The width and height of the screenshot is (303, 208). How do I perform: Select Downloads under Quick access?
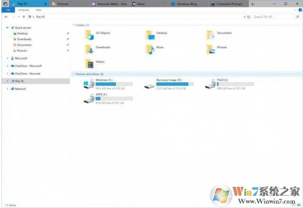click(x=22, y=39)
